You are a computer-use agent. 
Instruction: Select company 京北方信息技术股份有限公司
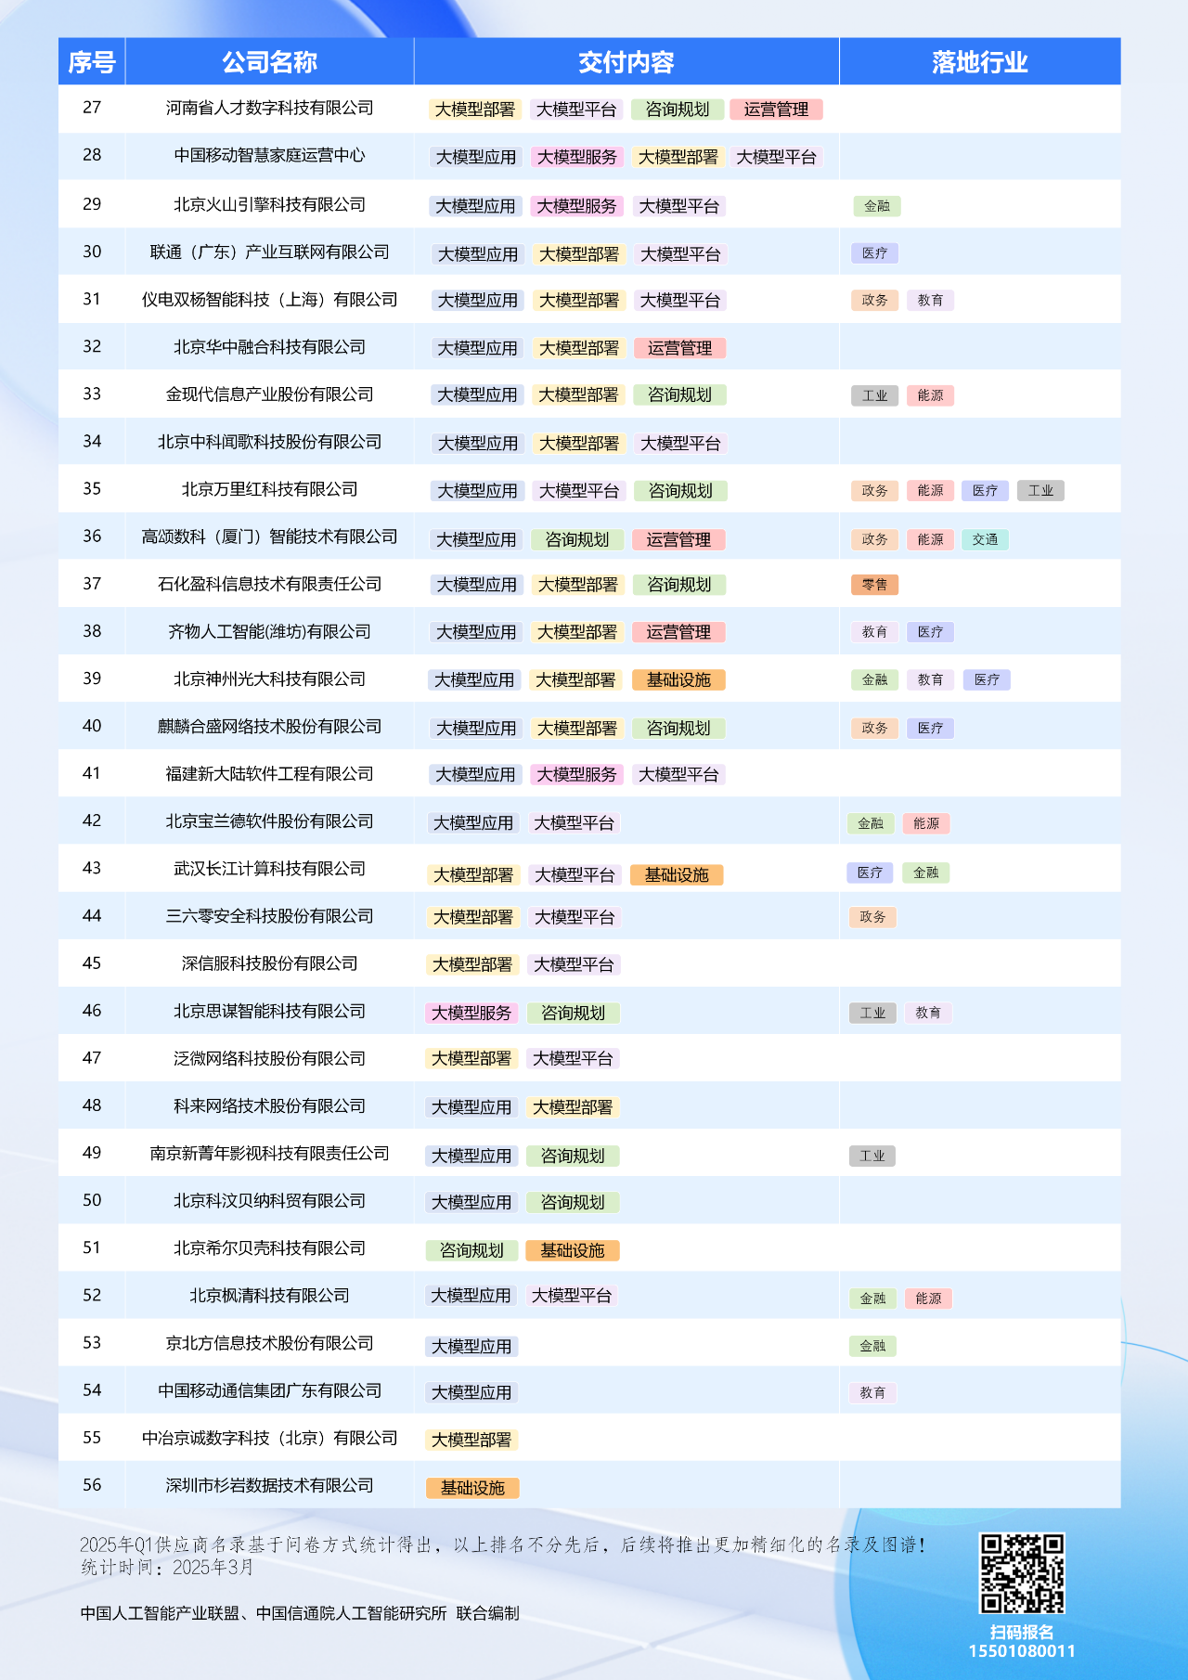[x=269, y=1342]
